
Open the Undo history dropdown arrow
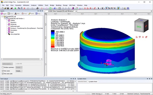coord(30,8)
